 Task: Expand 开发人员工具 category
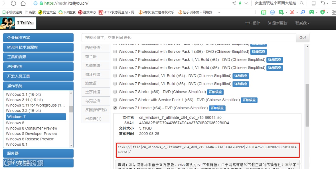[38, 76]
